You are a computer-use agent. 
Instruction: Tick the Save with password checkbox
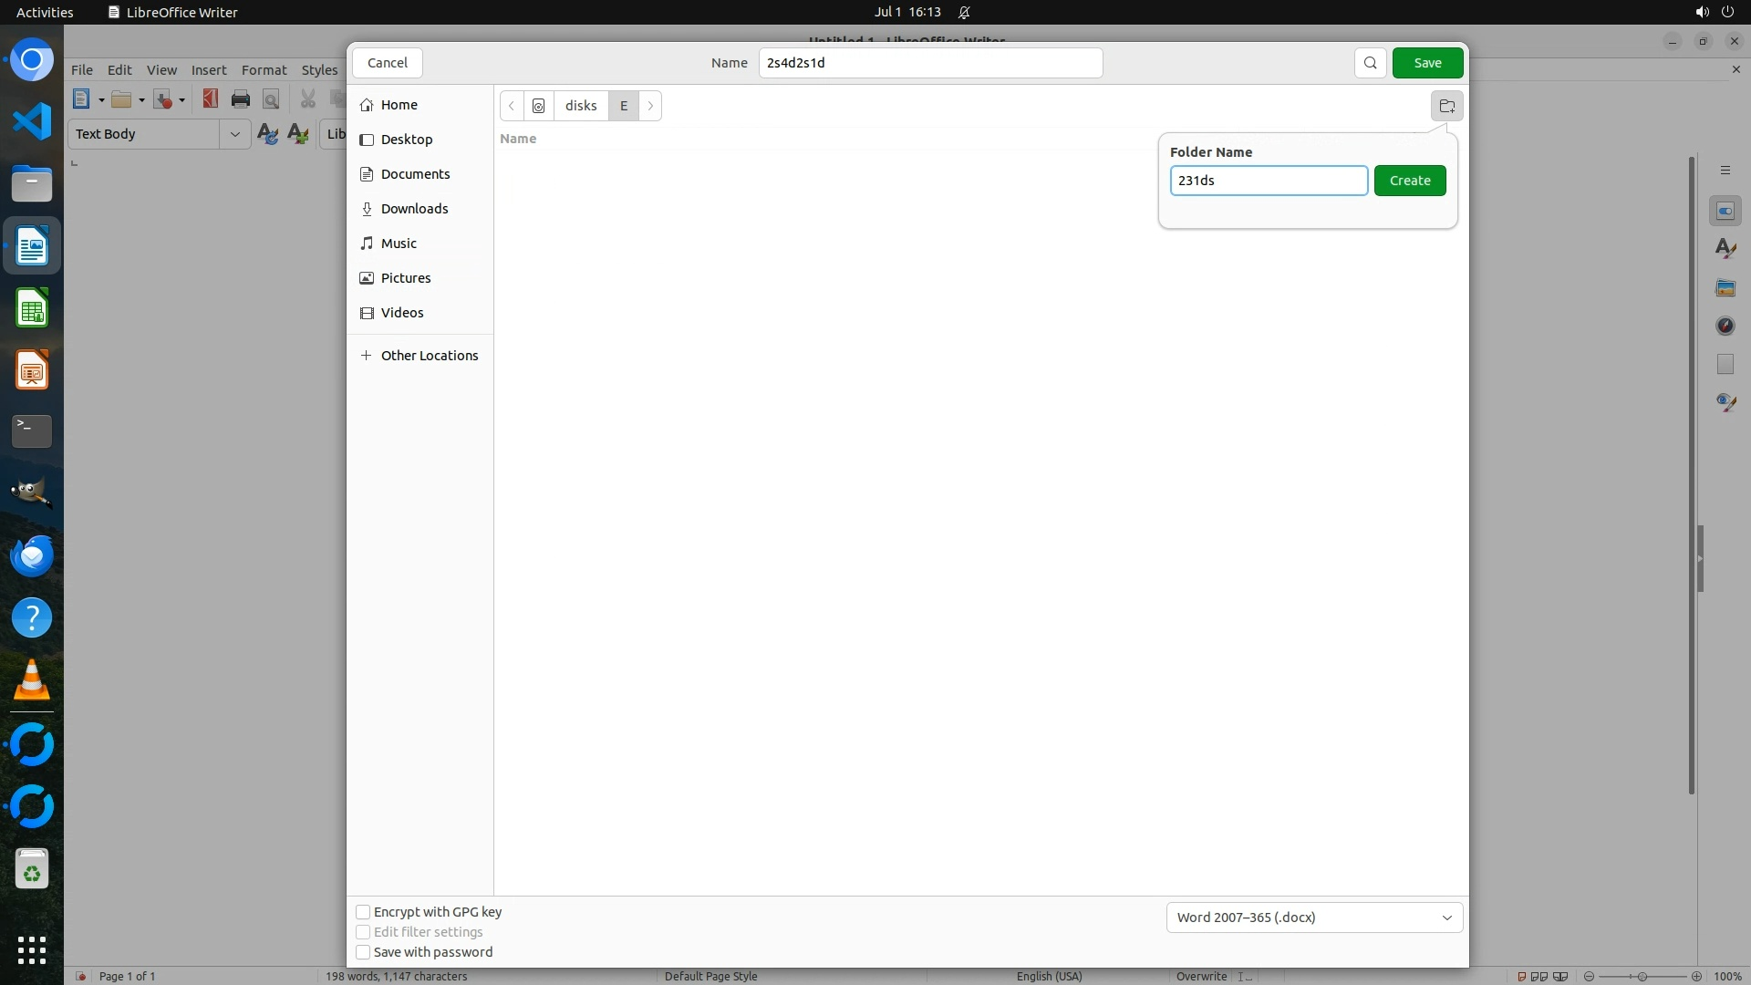[x=363, y=952]
